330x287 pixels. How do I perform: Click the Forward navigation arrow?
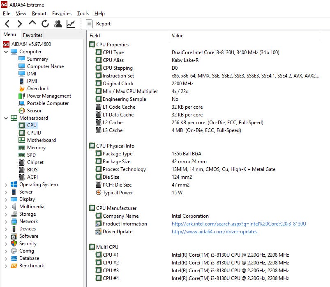click(x=19, y=24)
